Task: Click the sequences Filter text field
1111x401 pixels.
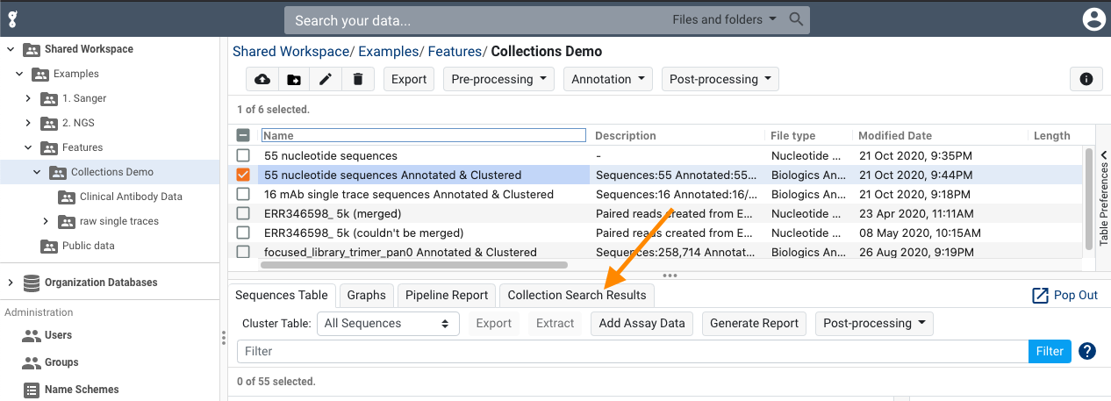Action: click(x=632, y=351)
